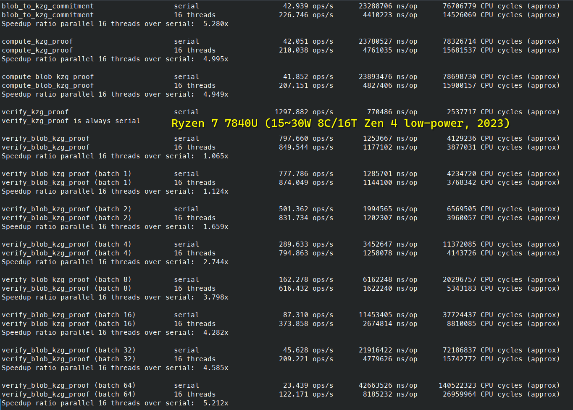
Task: Click the yellow Ryzen 7 7840U annotation
Action: coord(340,123)
